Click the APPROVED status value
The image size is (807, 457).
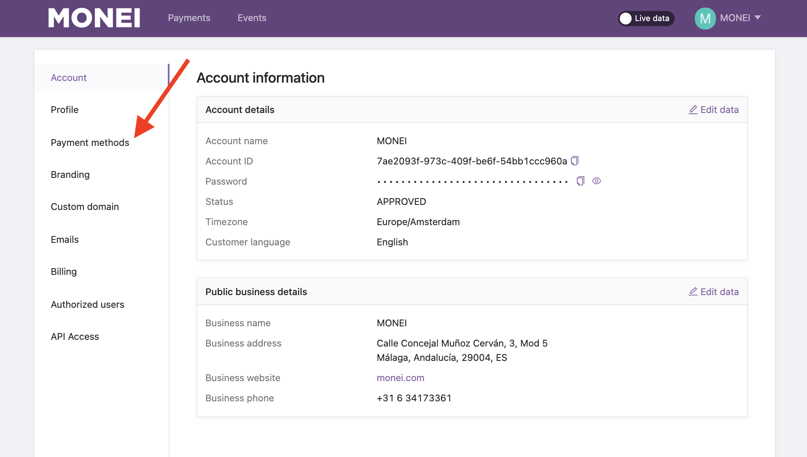click(x=401, y=202)
